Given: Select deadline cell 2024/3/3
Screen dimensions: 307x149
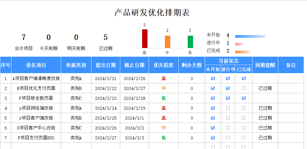Looking at the screenshot, I should tap(135, 138).
